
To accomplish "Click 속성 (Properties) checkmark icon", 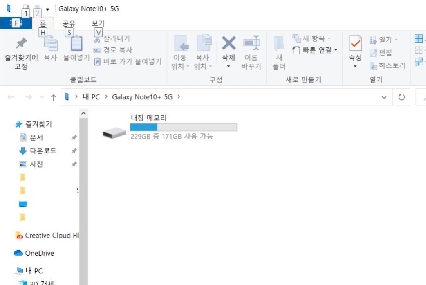I will (355, 43).
